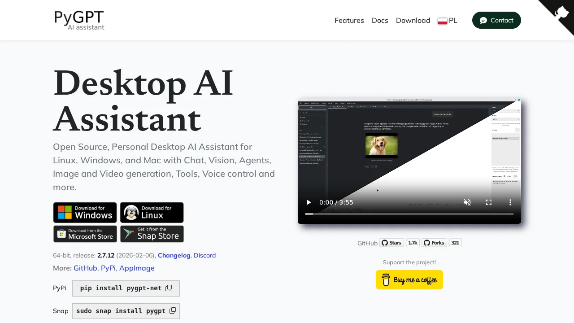This screenshot has height=323, width=574.
Task: Click the PyGPT logo
Action: point(79,20)
